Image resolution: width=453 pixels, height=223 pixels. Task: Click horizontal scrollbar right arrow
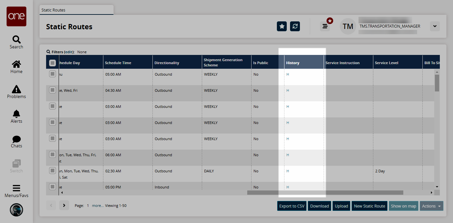(432, 192)
